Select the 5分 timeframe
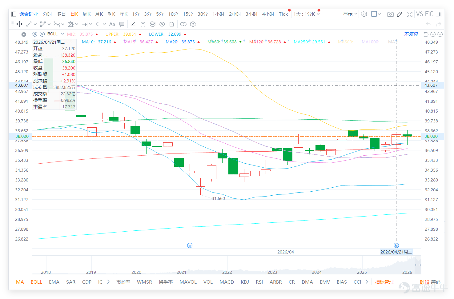This screenshot has width=454, height=299. point(160,14)
